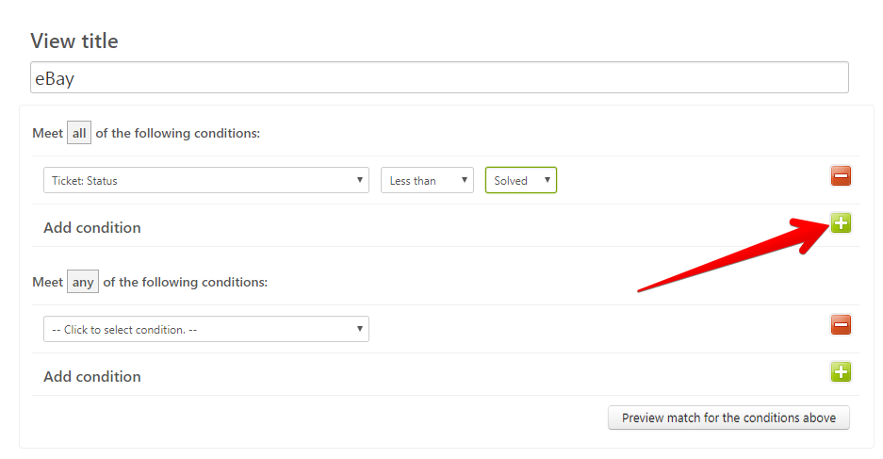
Task: Expand arrow on the 'Less than' combo box
Action: click(x=464, y=180)
